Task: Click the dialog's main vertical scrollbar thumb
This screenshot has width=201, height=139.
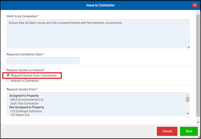Action: click(198, 65)
